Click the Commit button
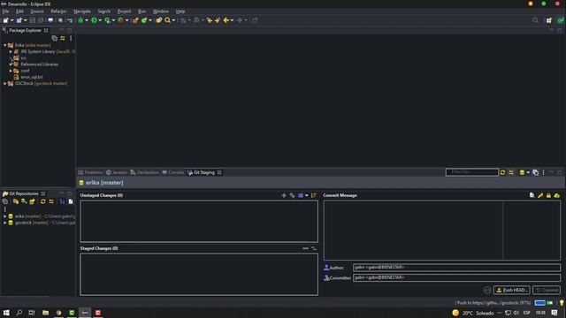Screen dimensions: 566x318 click(x=547, y=290)
